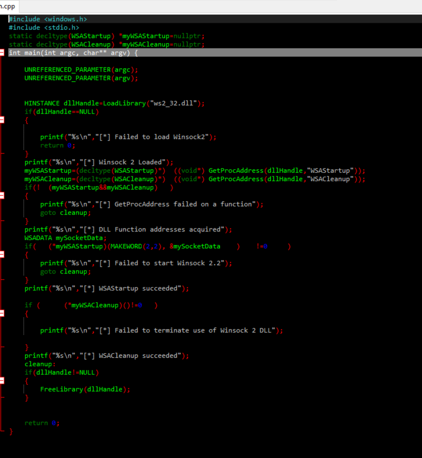This screenshot has width=422, height=458.
Task: Click GetProcAddress(dllHandle,"WSAStartup") call
Action: click(x=283, y=171)
